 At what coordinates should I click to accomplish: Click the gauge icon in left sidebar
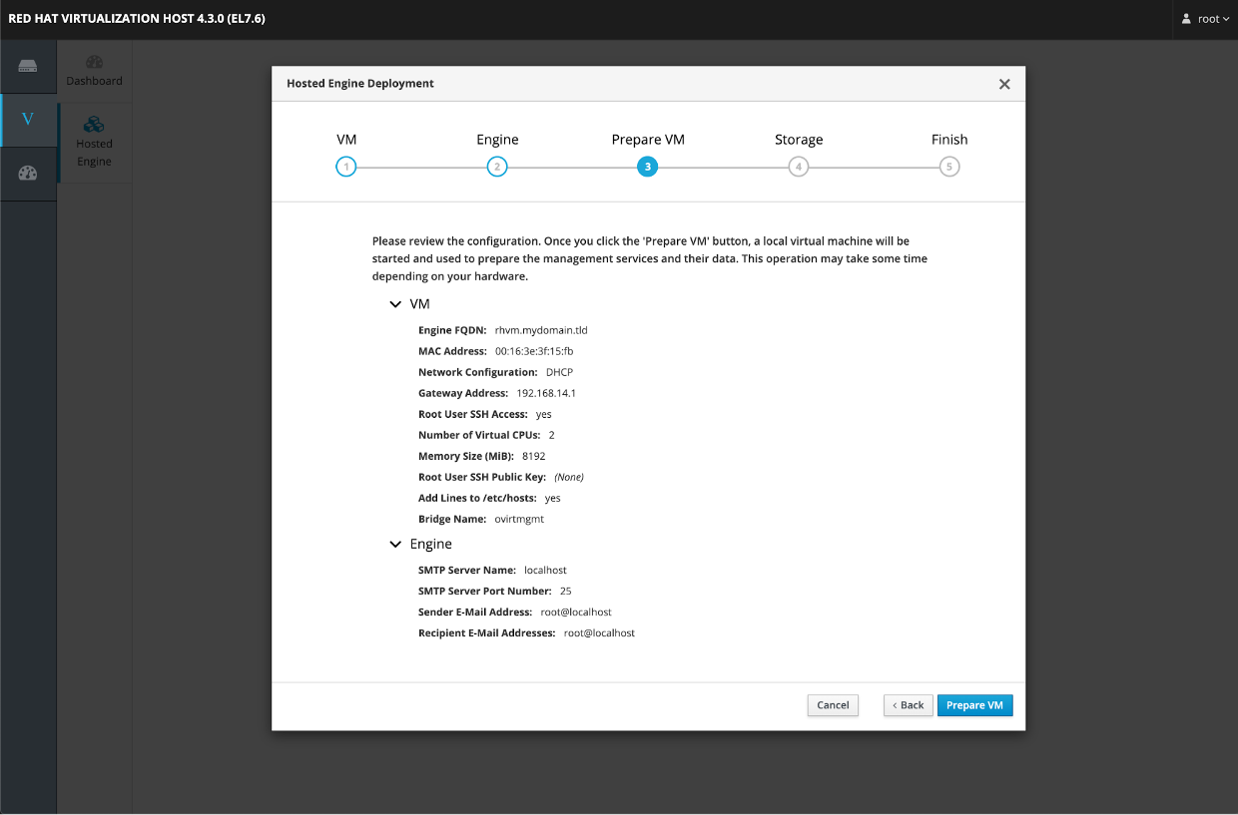[x=27, y=174]
